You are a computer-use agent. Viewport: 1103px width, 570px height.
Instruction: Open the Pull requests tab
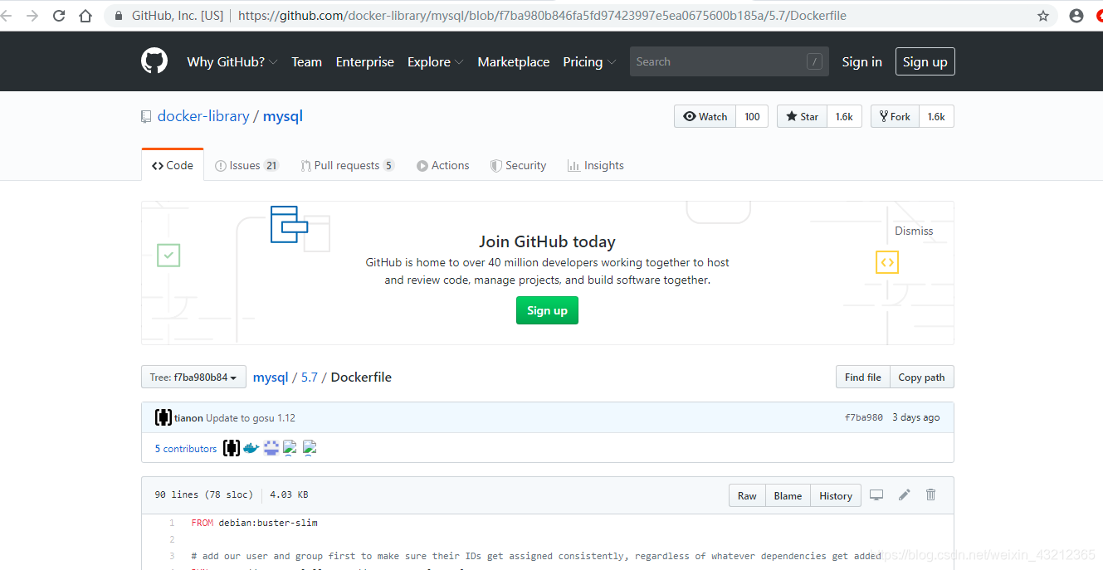(x=347, y=165)
